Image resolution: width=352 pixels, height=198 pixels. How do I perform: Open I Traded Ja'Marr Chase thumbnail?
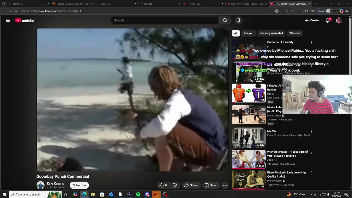(x=249, y=93)
